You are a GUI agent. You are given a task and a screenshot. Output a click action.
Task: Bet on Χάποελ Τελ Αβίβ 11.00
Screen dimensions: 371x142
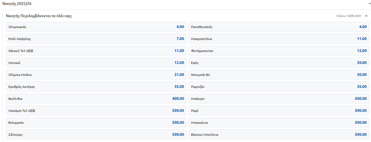coord(96,51)
